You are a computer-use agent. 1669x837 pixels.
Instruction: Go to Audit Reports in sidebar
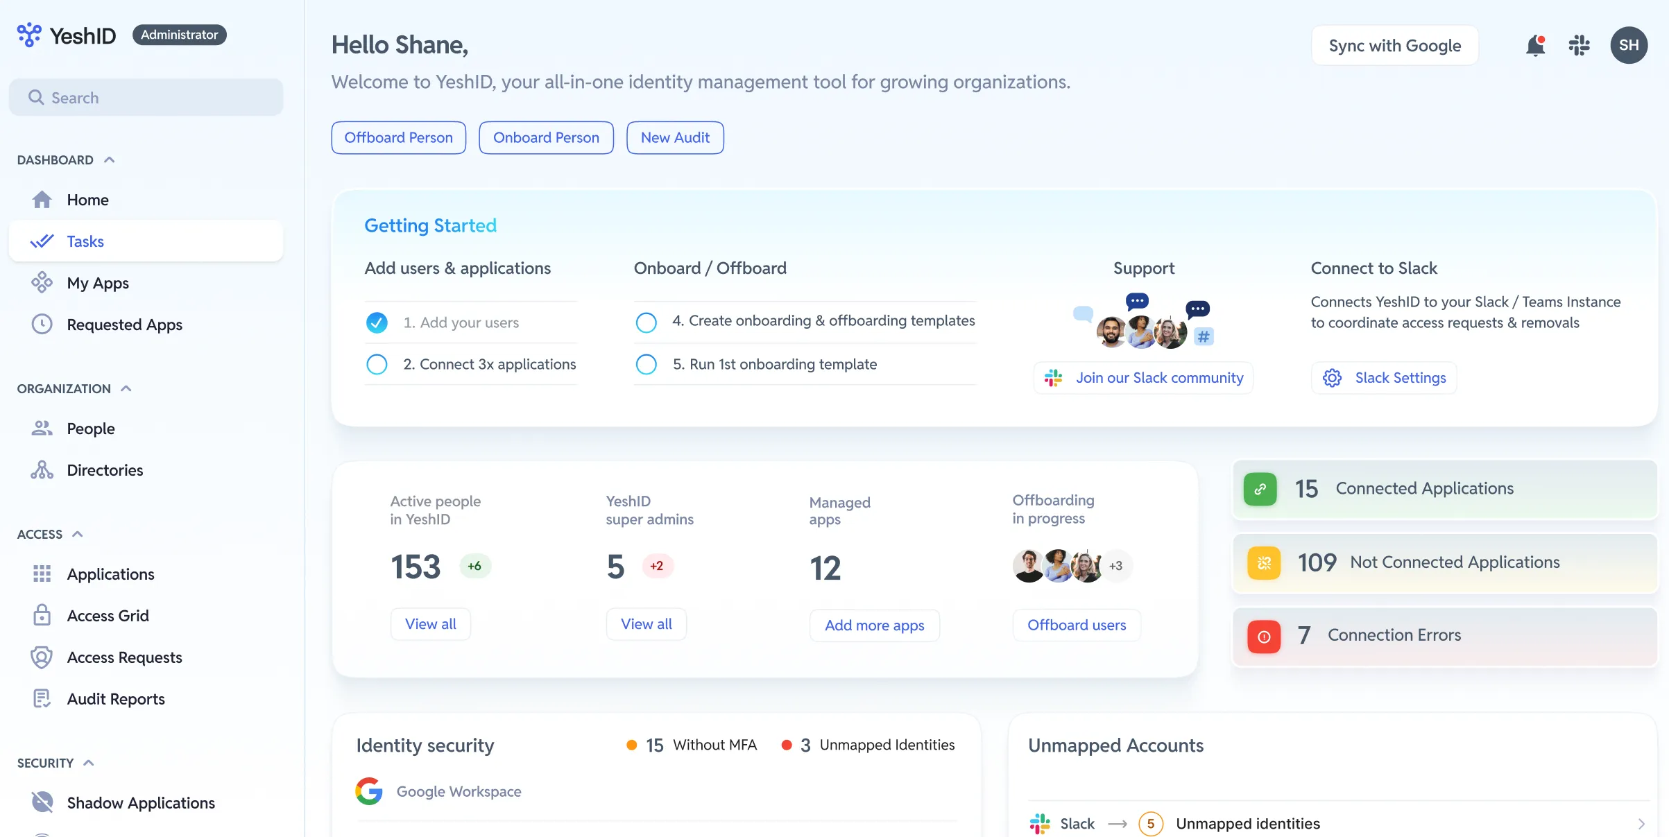pos(116,699)
